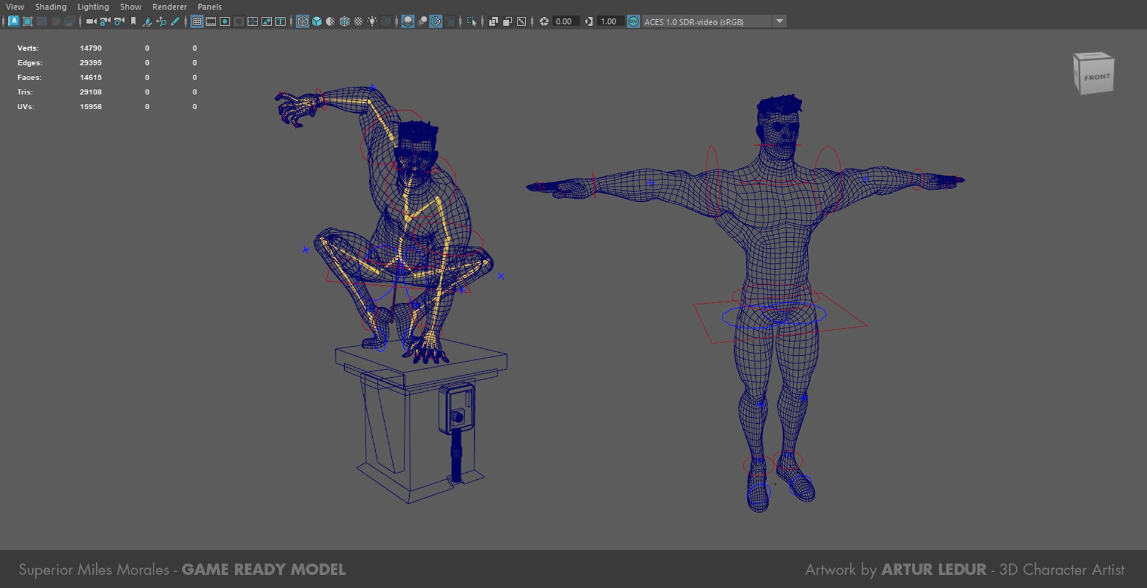This screenshot has width=1147, height=588.
Task: Click the Grease Pencil icon
Action: coord(175,21)
